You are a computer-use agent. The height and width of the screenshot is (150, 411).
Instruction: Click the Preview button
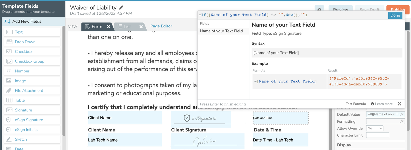341,10
